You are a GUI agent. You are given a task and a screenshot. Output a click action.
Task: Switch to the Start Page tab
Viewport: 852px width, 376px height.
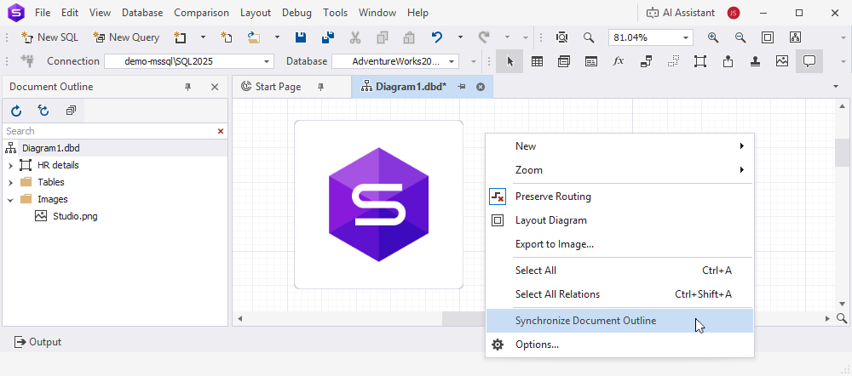click(279, 87)
